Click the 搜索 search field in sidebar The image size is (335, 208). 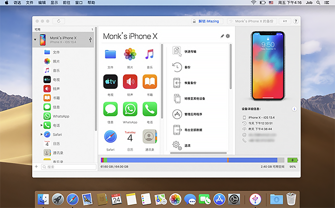69,167
